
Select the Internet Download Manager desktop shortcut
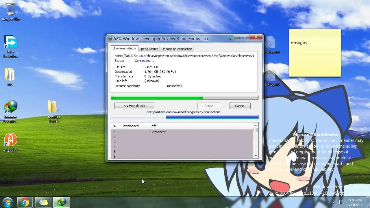[x=11, y=112]
